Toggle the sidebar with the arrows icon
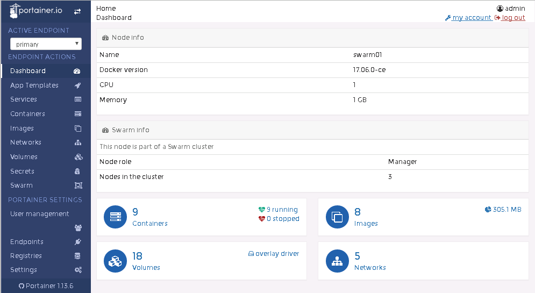The width and height of the screenshot is (535, 293). (77, 11)
